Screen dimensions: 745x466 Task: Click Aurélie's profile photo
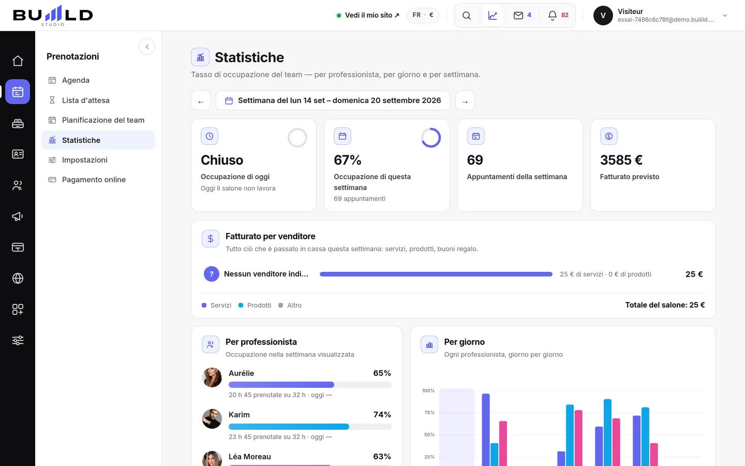[x=212, y=377]
